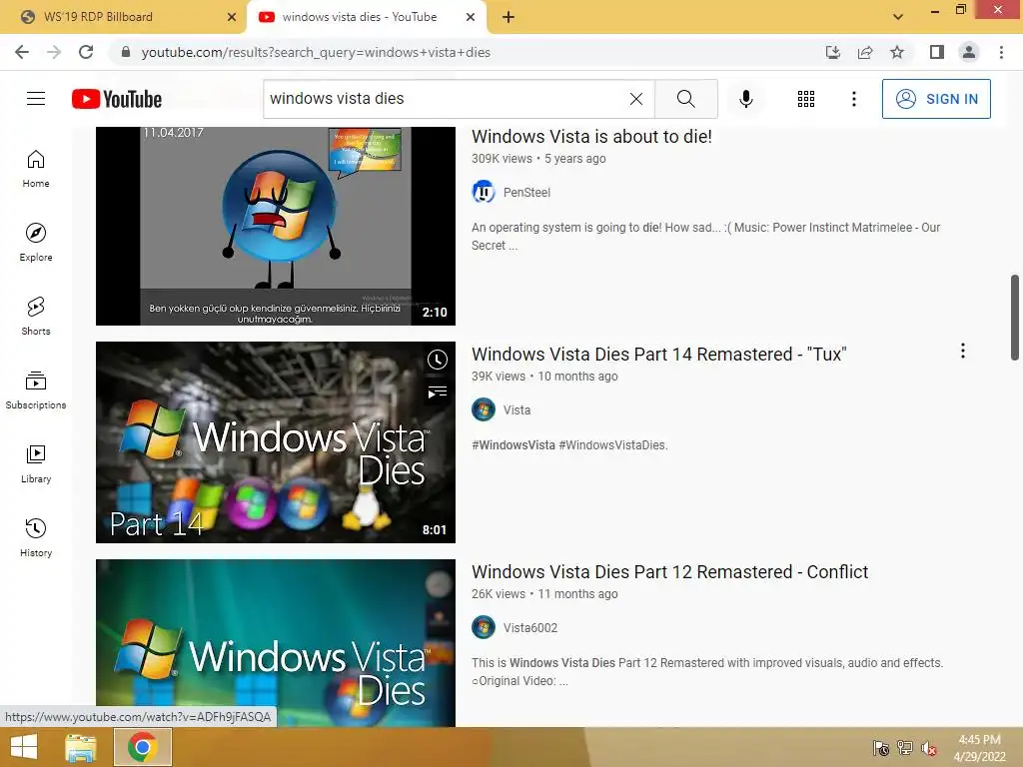Open File Explorer from the taskbar
Screen dimensions: 1023x767
[81, 747]
